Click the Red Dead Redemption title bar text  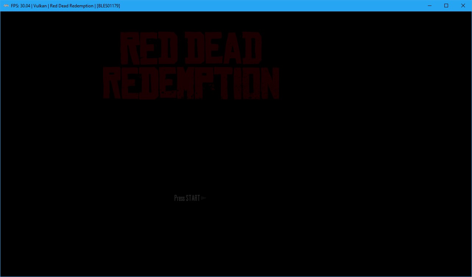(72, 6)
